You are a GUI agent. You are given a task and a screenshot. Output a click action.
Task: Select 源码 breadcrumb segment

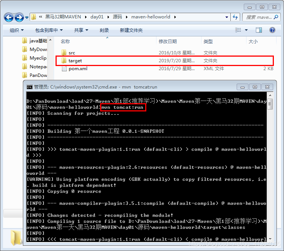pos(117,17)
